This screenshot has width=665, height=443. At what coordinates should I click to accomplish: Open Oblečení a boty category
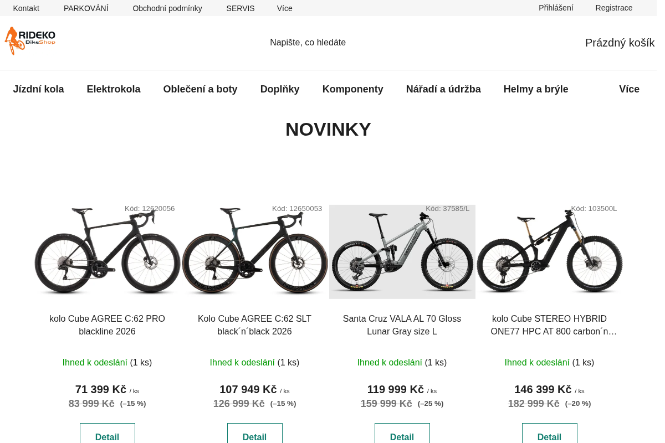point(200,89)
